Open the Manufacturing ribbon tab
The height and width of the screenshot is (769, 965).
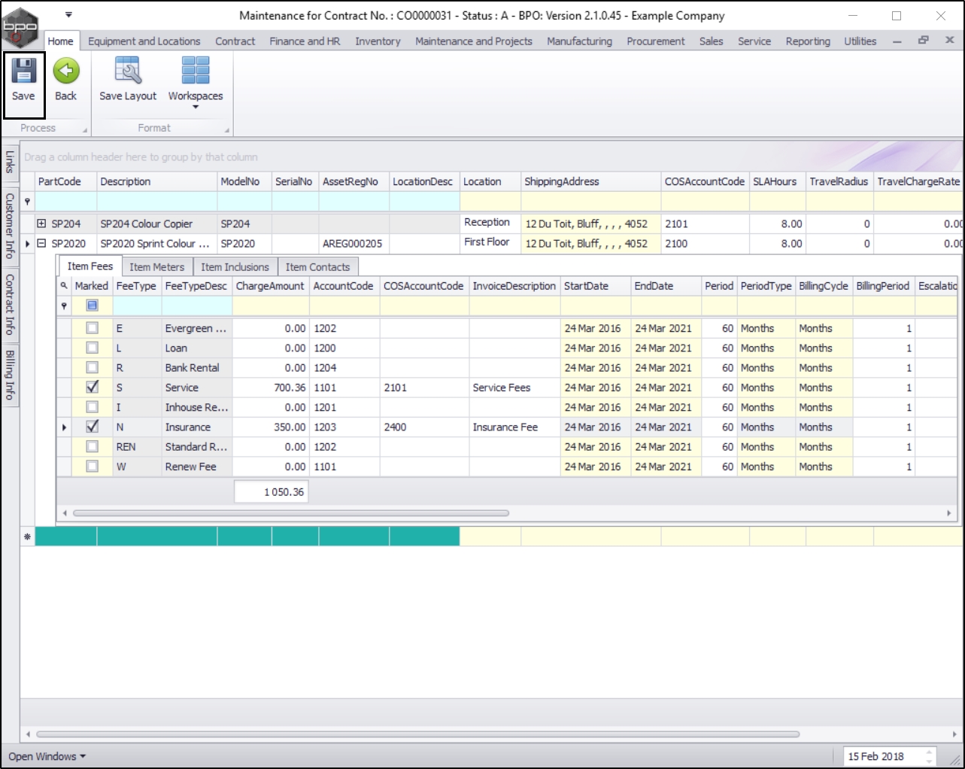[579, 41]
